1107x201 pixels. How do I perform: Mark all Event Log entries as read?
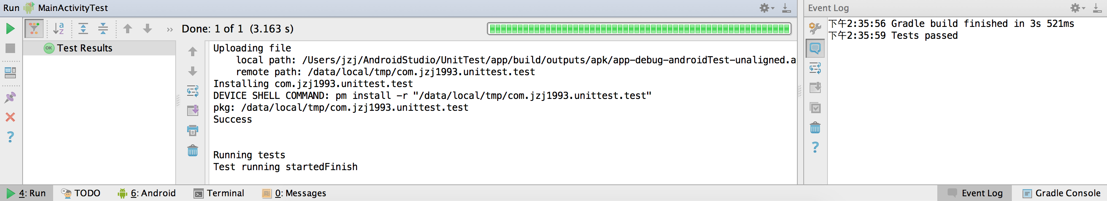815,108
